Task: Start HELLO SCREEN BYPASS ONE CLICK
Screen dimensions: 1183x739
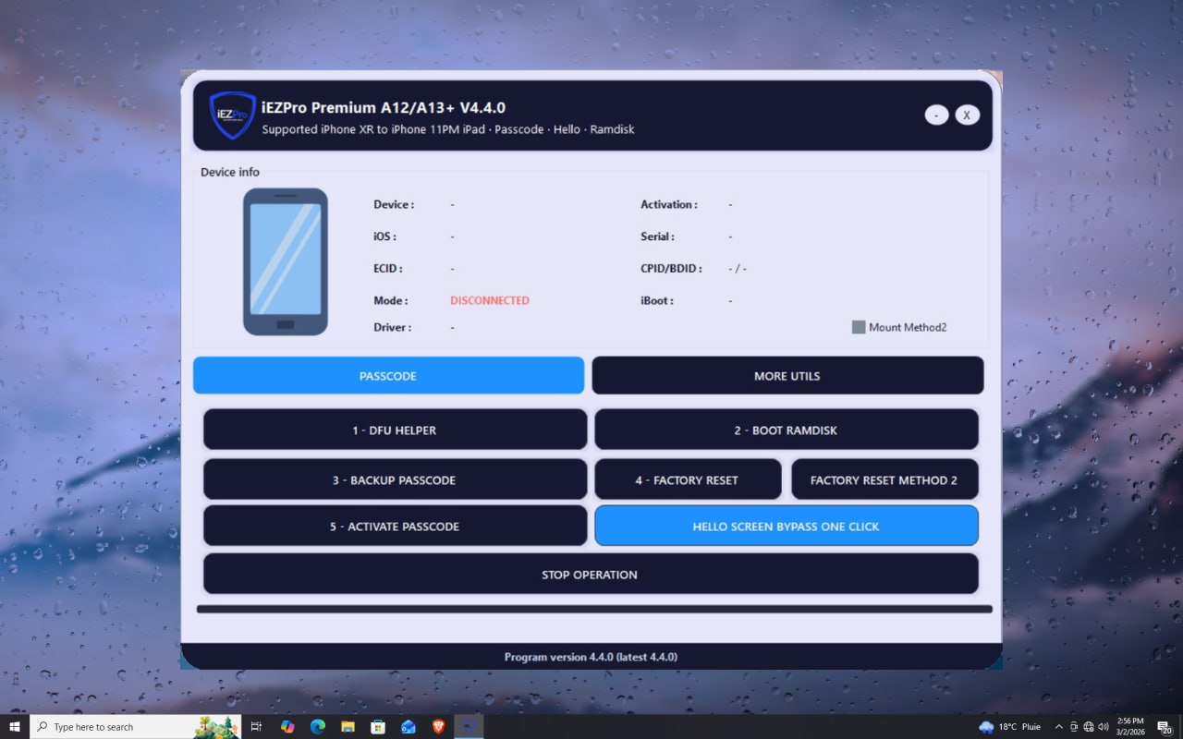Action: [x=787, y=526]
